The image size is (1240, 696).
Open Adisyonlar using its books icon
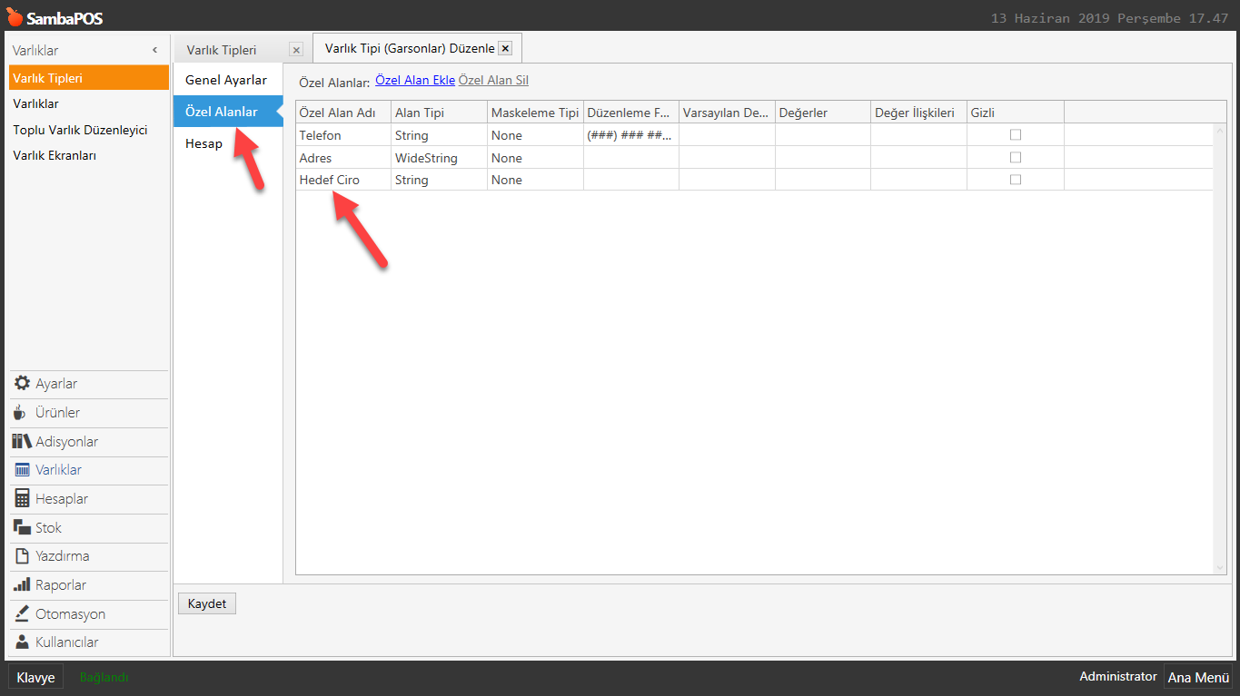(x=22, y=442)
